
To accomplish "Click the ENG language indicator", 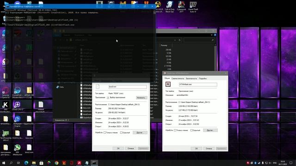I will 275,163.
